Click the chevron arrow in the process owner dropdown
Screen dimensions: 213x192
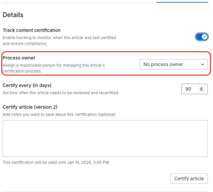point(202,64)
